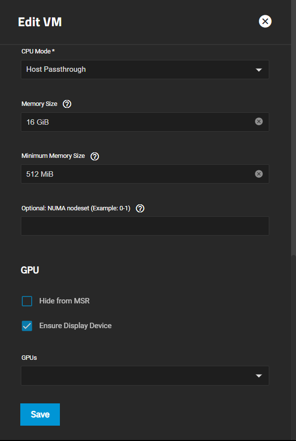Image resolution: width=296 pixels, height=441 pixels.
Task: Click the Edit VM panel title
Action: tap(40, 22)
